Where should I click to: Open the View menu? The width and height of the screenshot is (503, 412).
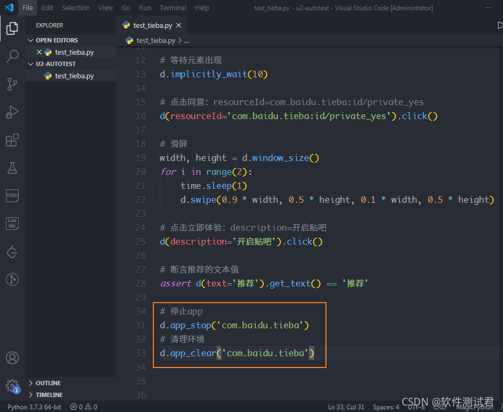pyautogui.click(x=106, y=8)
